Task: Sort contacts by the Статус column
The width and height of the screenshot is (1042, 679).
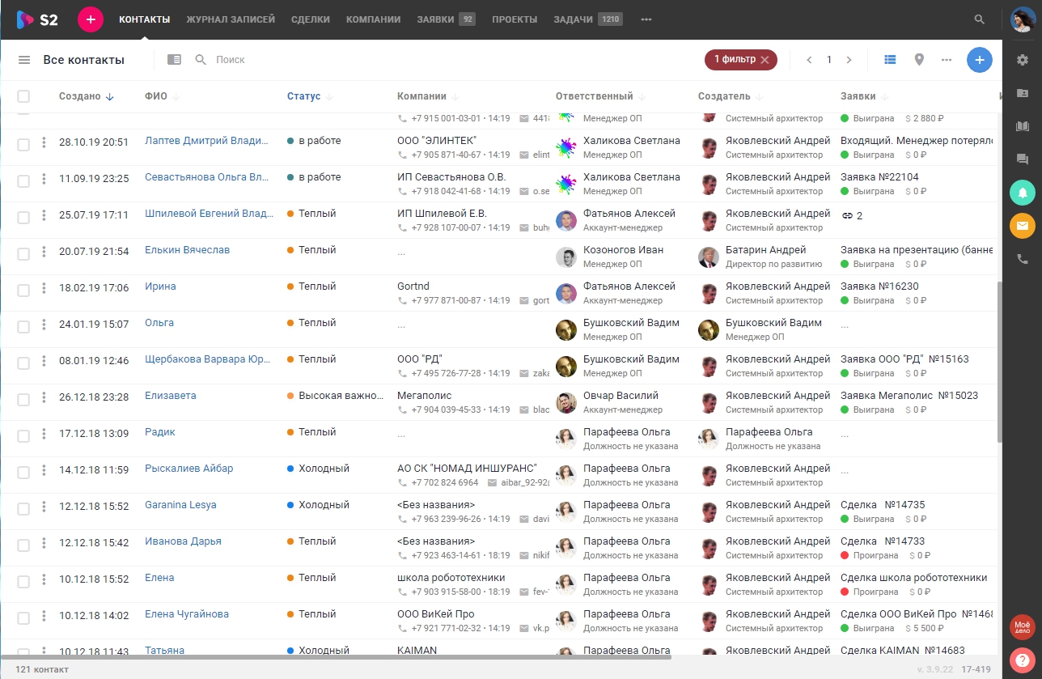Action: pyautogui.click(x=305, y=95)
